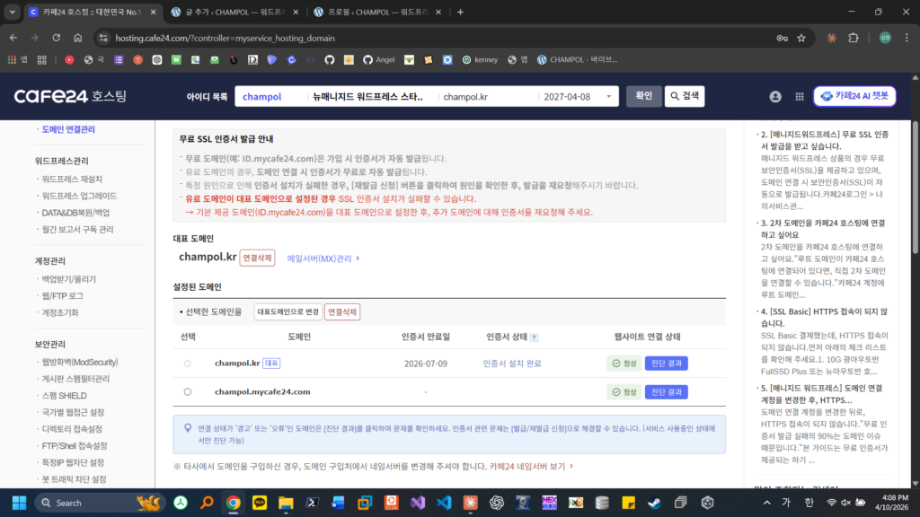Bookmark this page with the star icon

(x=801, y=38)
